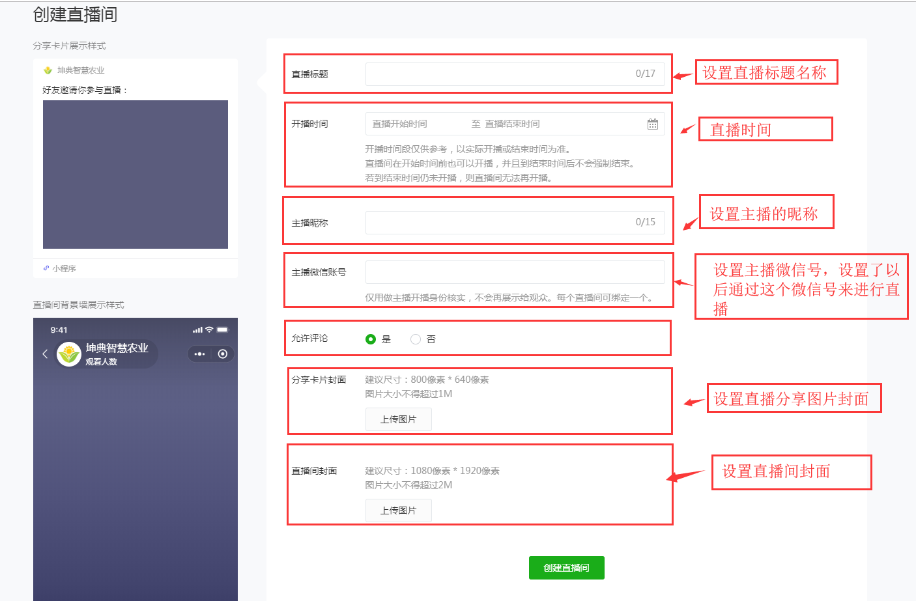Open the three-dots menu in the phone preview
916x601 pixels.
point(199,354)
